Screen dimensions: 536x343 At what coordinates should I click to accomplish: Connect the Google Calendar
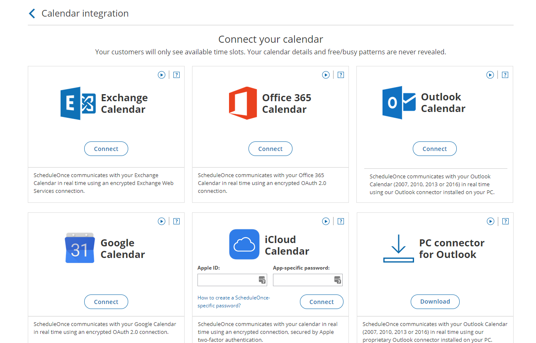106,302
